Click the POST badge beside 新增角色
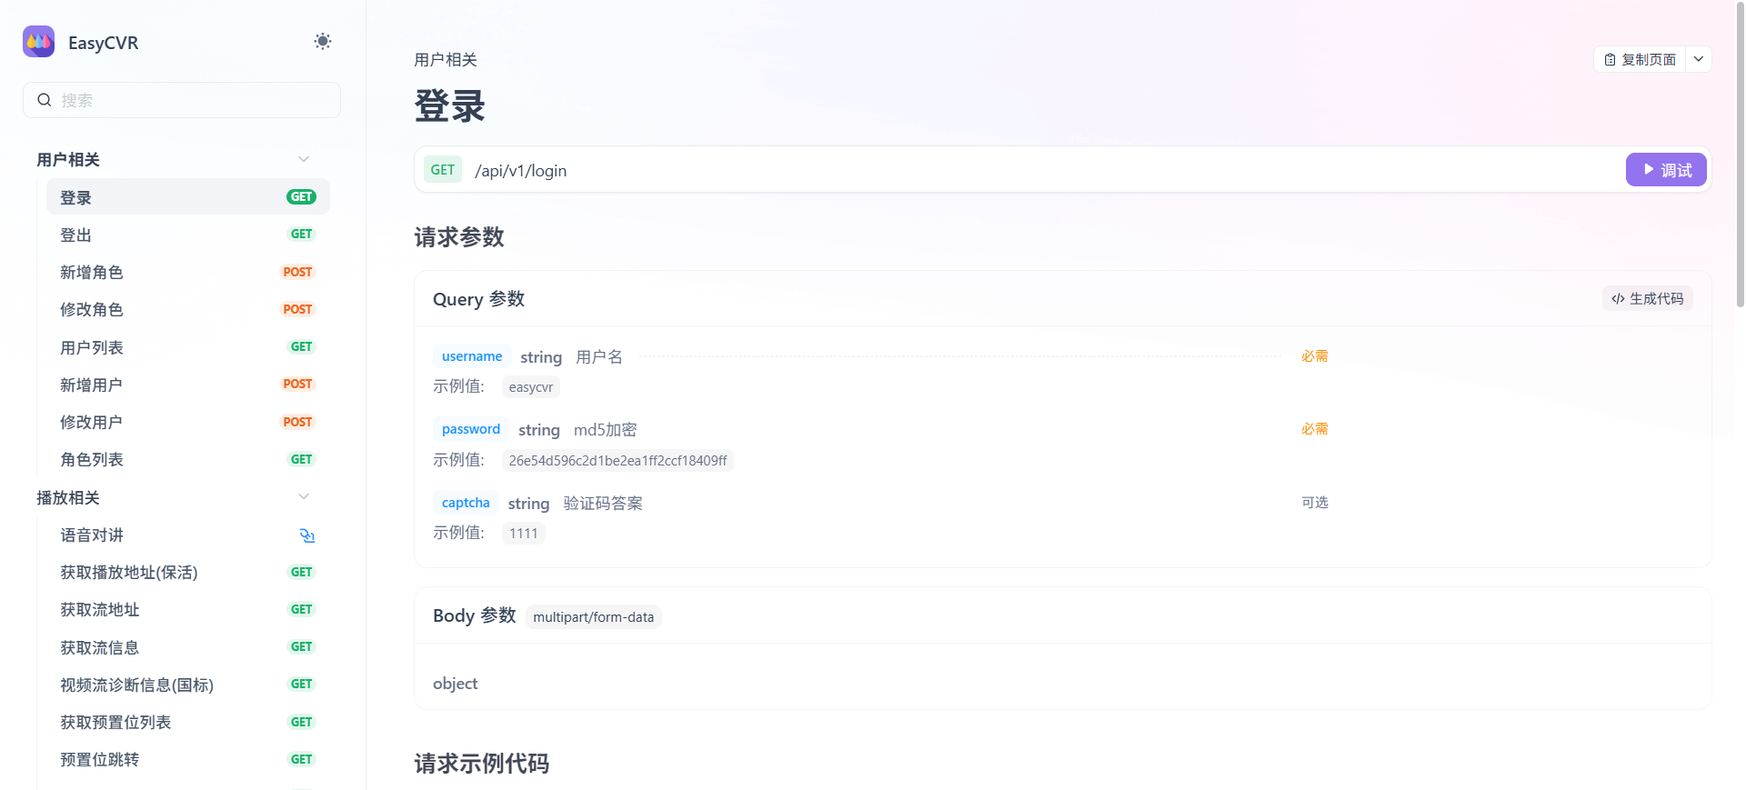This screenshot has height=790, width=1746. click(x=297, y=272)
